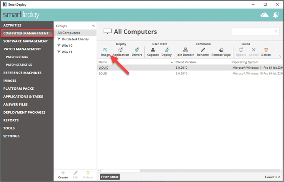Go to SETTINGS section
The width and height of the screenshot is (284, 182).
[11, 136]
